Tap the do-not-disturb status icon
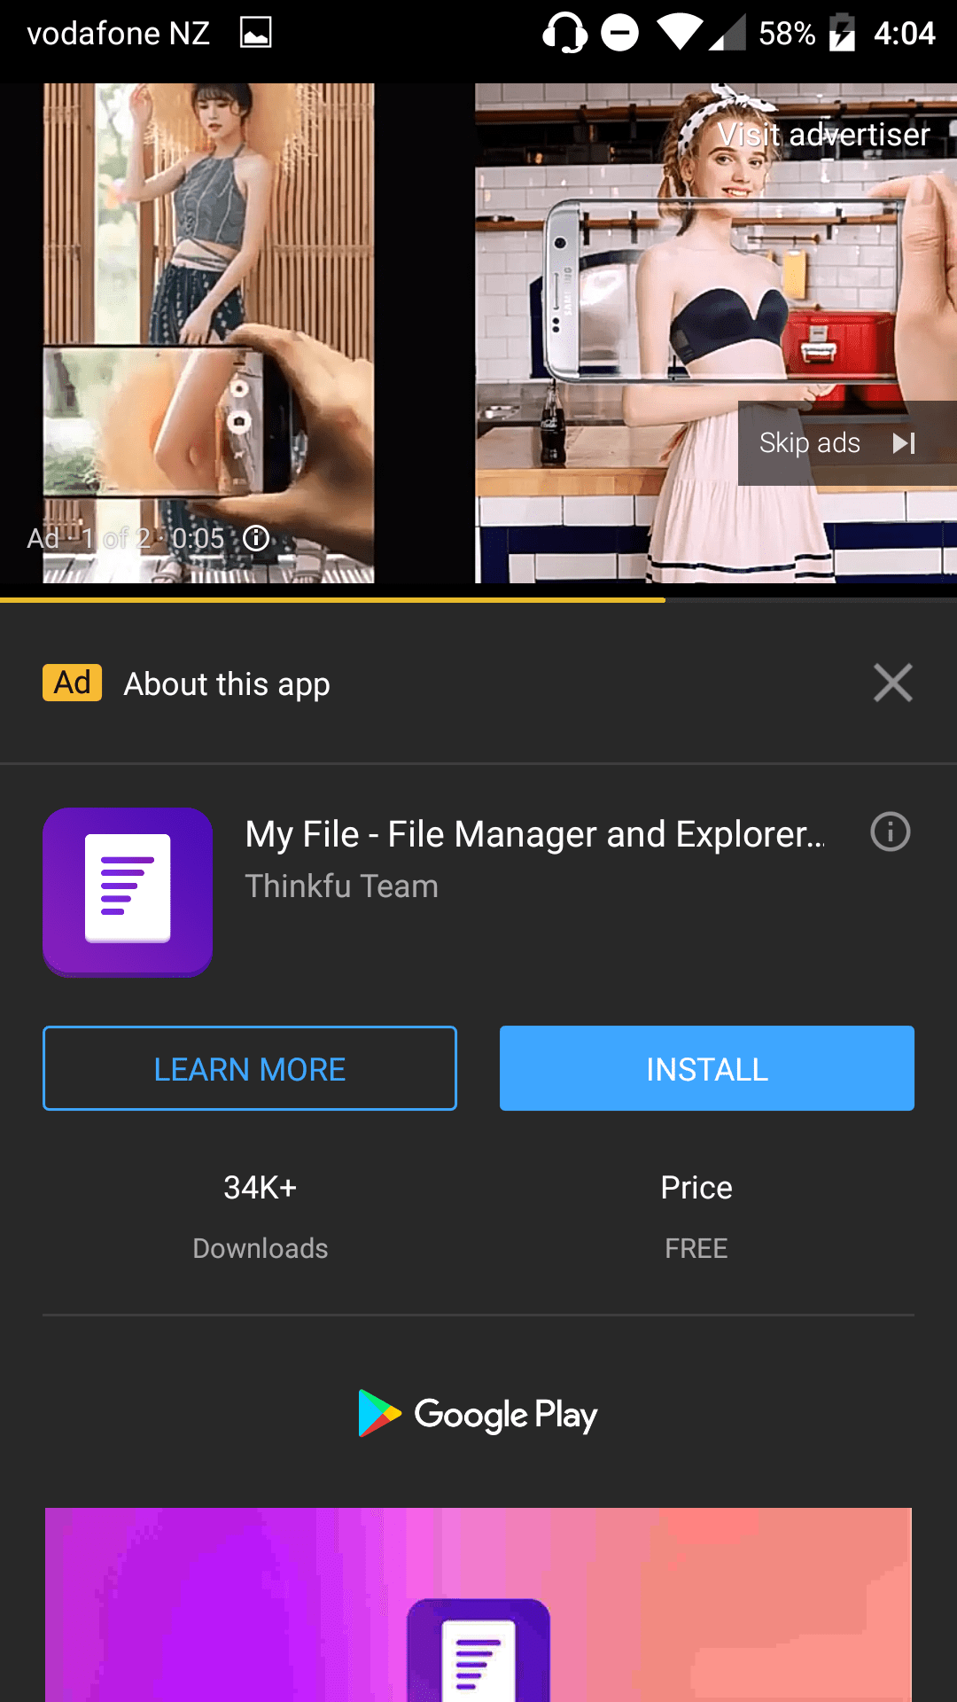The height and width of the screenshot is (1702, 957). click(x=620, y=34)
